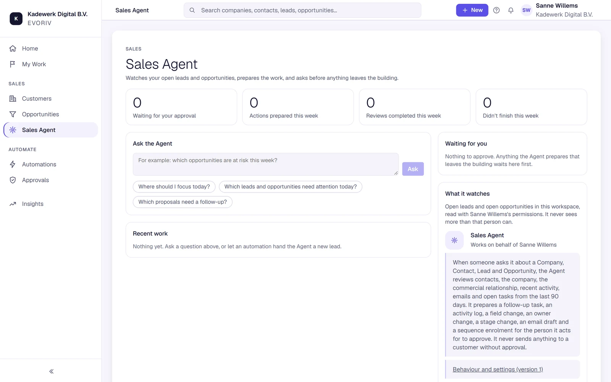Click the 'Waiting for your approval' stat card

point(181,107)
